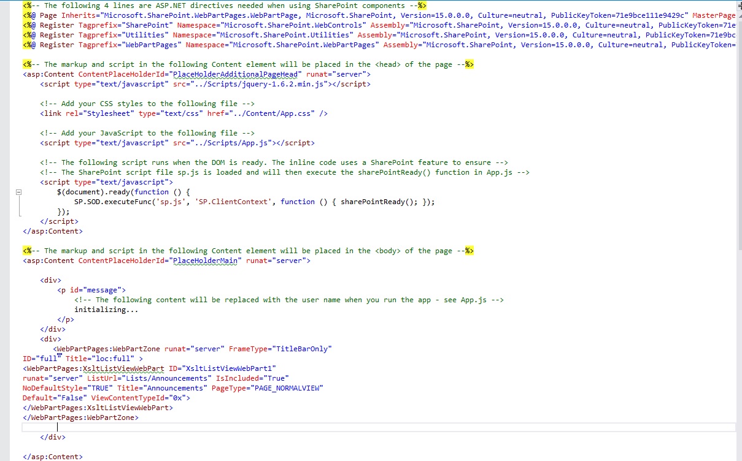Click the closing </WebPartPages:XsltListViewWebPart> tag
The width and height of the screenshot is (742, 461).
tap(98, 408)
